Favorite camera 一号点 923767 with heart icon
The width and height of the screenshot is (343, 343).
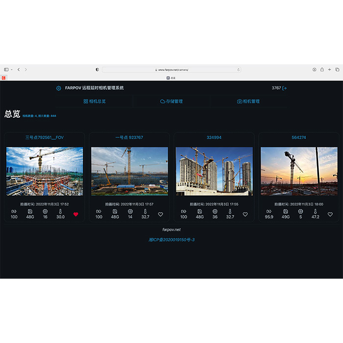(160, 214)
